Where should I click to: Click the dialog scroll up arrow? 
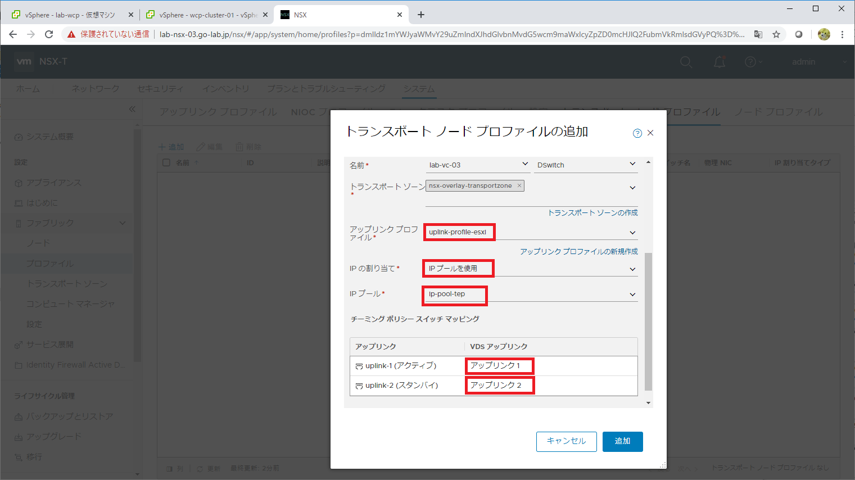click(648, 162)
